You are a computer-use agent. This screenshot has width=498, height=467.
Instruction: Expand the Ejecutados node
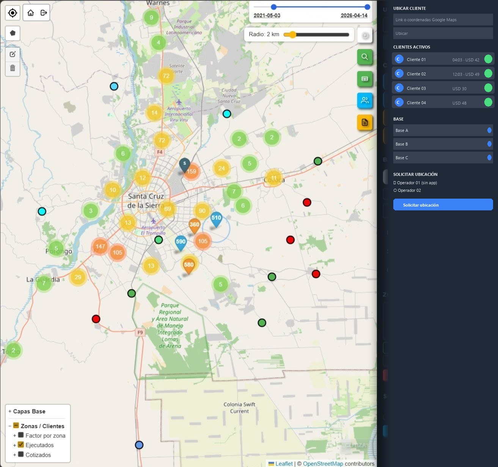click(x=14, y=445)
